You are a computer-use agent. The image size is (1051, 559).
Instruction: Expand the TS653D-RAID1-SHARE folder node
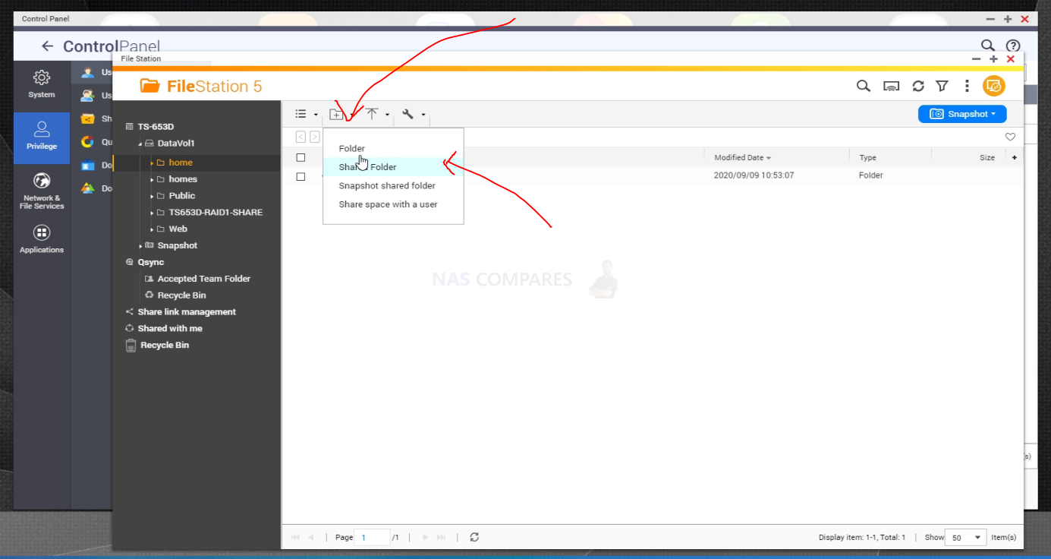pyautogui.click(x=152, y=213)
